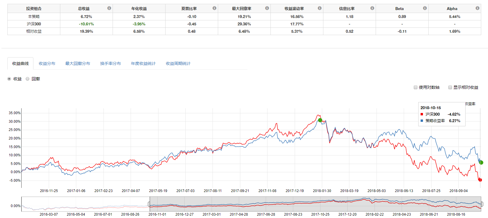The image size is (488, 218).
Task: Click the -10.61% total return cell
Action: (86, 24)
